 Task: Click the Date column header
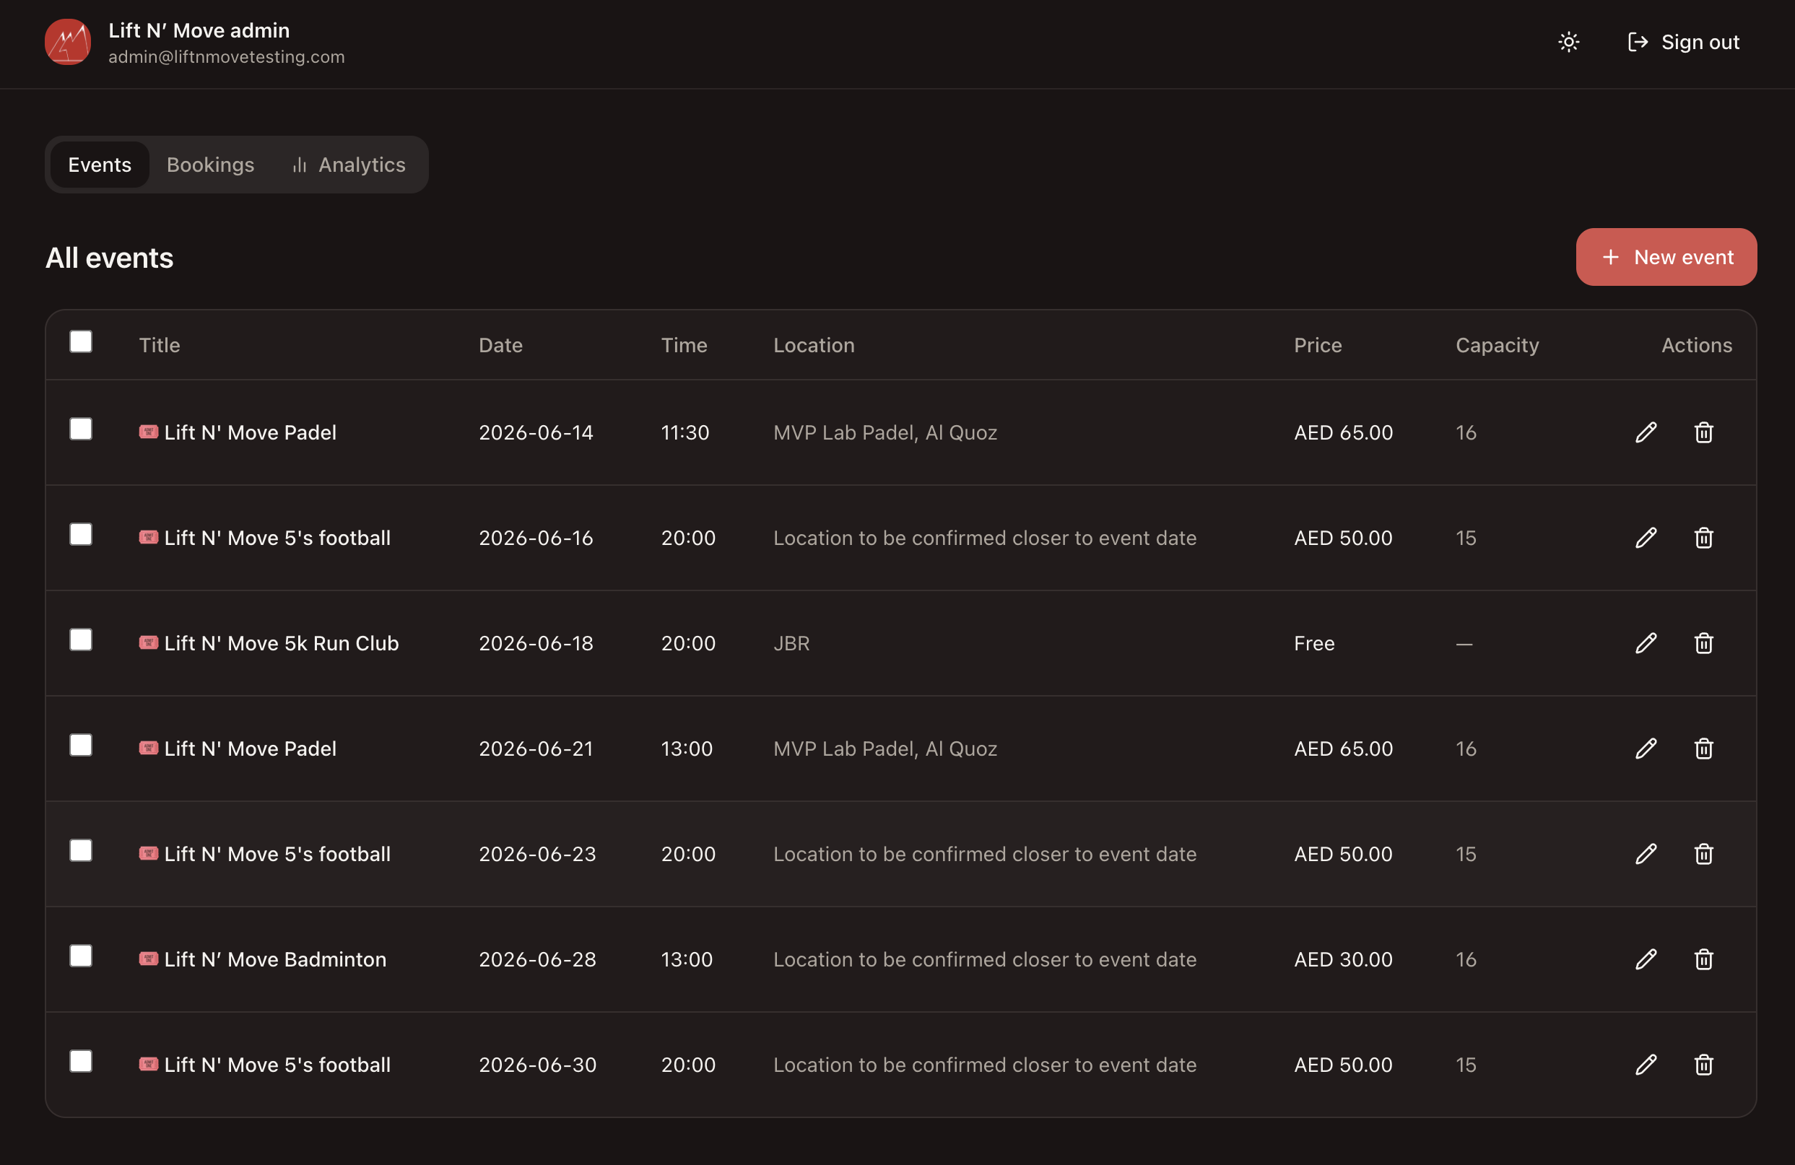click(x=501, y=345)
